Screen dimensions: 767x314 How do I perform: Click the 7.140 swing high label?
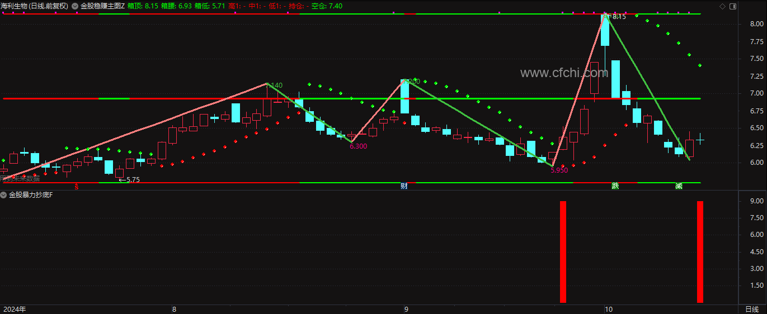[274, 85]
